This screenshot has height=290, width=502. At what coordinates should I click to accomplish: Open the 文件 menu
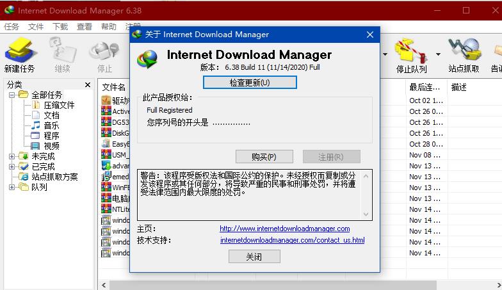click(x=36, y=27)
